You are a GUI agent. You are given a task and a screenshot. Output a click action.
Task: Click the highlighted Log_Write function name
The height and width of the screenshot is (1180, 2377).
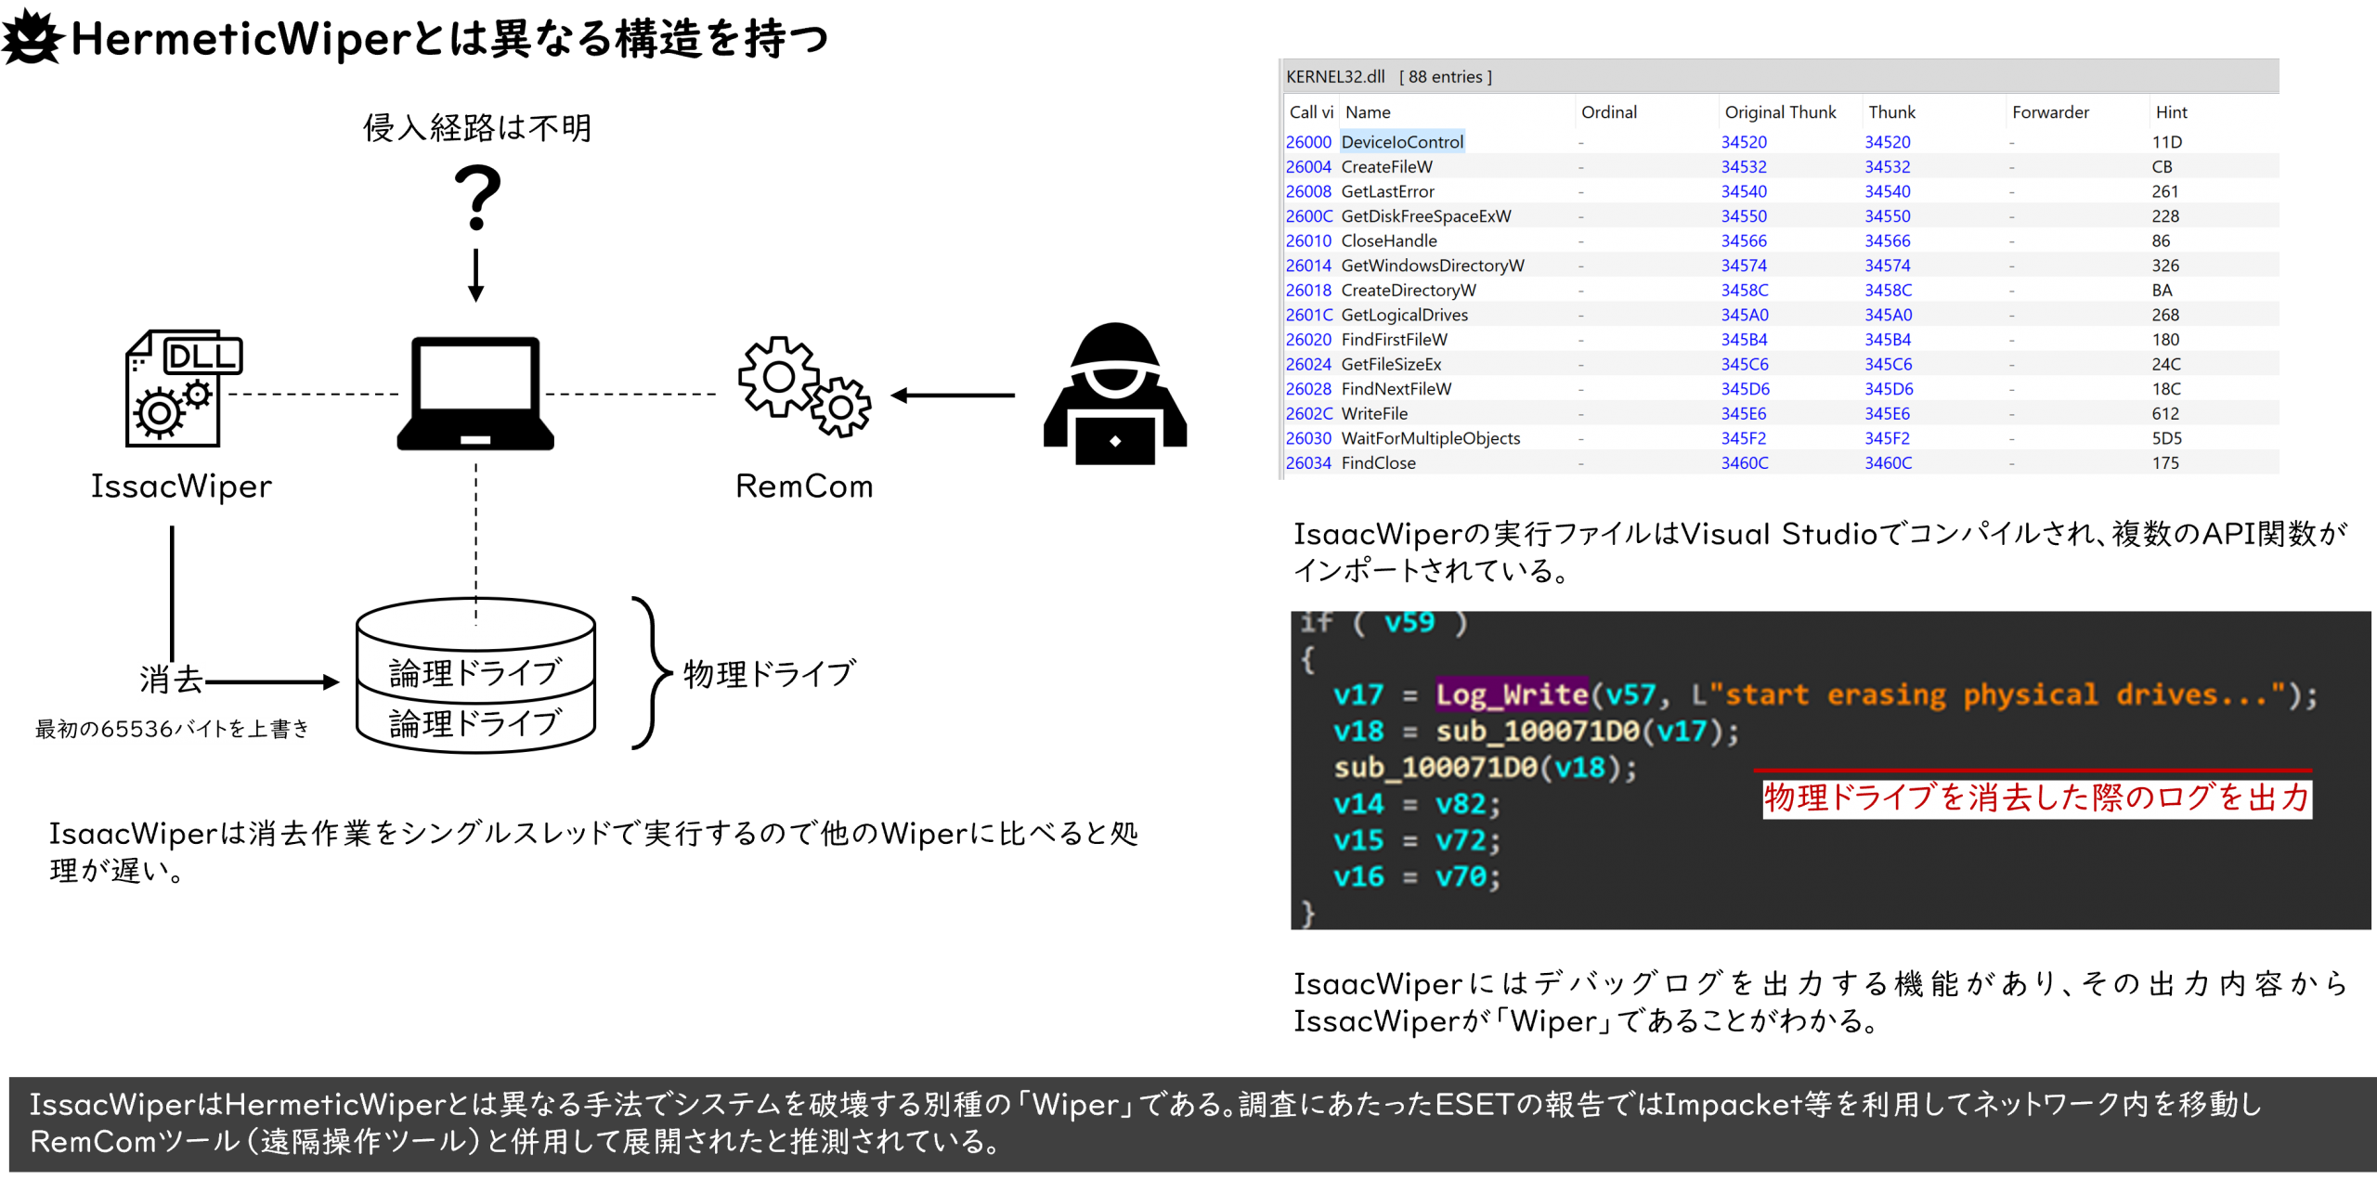point(1512,694)
